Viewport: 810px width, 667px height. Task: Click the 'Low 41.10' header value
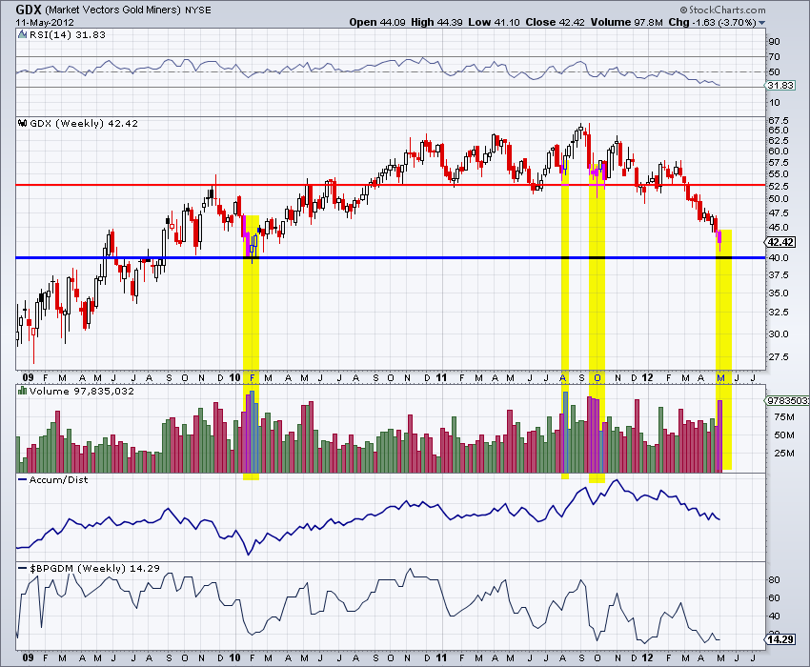(x=494, y=22)
